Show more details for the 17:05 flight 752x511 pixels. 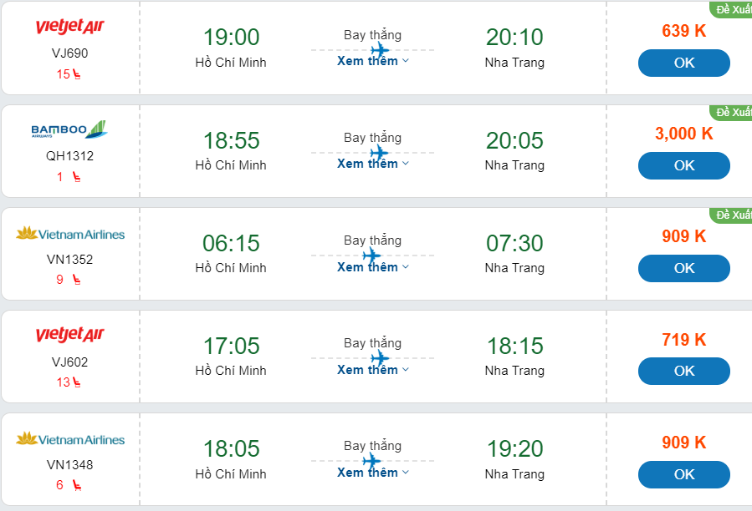click(373, 370)
